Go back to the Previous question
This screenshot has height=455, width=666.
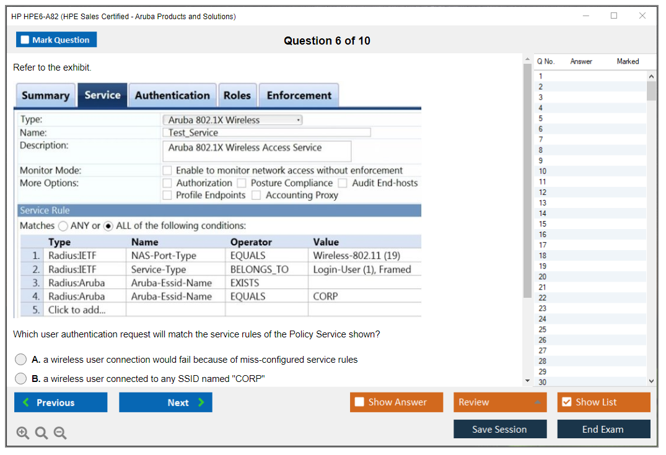pos(61,402)
